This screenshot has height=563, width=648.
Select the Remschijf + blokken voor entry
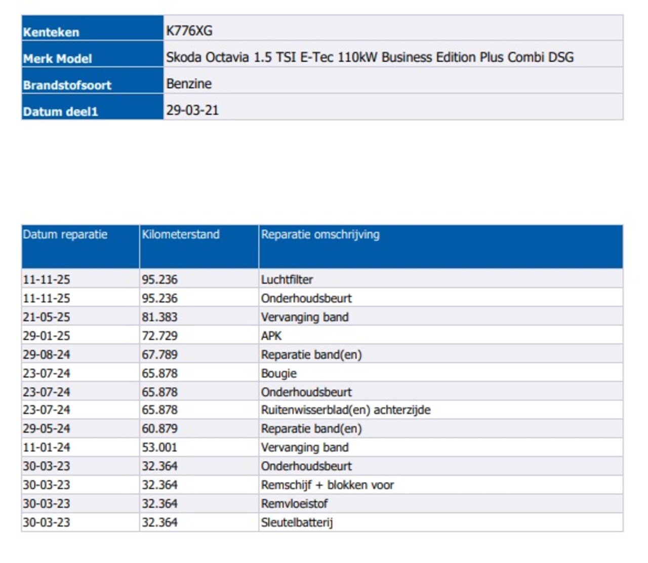coord(327,485)
